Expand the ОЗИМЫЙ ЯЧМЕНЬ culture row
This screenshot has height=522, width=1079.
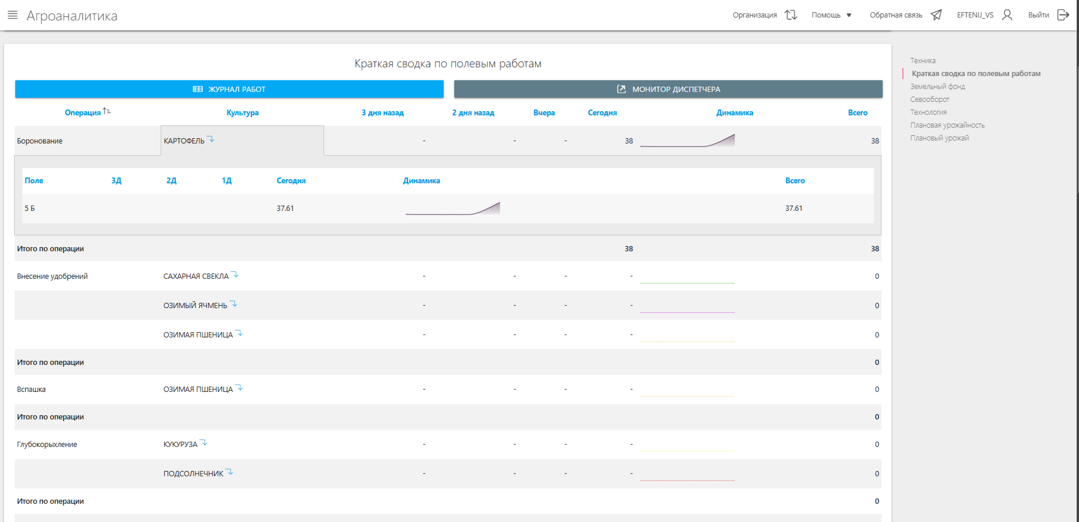coord(234,304)
